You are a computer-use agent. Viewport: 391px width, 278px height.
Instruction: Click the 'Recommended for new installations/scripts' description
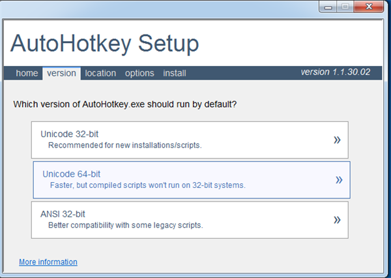pyautogui.click(x=124, y=145)
